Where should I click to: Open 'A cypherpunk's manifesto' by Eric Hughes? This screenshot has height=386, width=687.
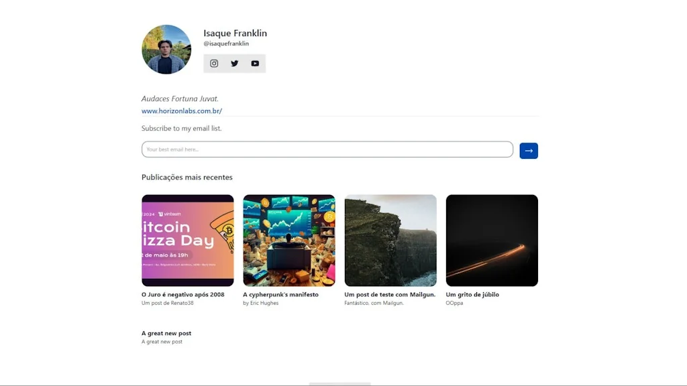pyautogui.click(x=280, y=294)
